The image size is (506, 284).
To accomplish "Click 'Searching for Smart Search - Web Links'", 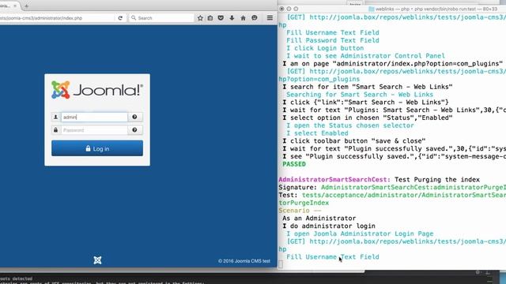I will click(x=360, y=95).
